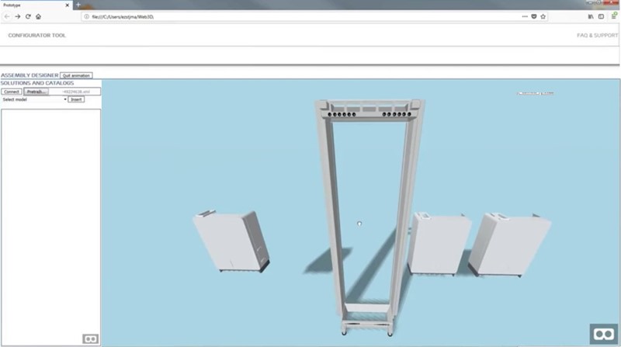Expand the Select model dropdown
This screenshot has height=347, width=621.
pyautogui.click(x=34, y=99)
